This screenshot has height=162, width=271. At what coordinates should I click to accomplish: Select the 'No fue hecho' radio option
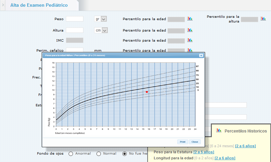click(125, 154)
